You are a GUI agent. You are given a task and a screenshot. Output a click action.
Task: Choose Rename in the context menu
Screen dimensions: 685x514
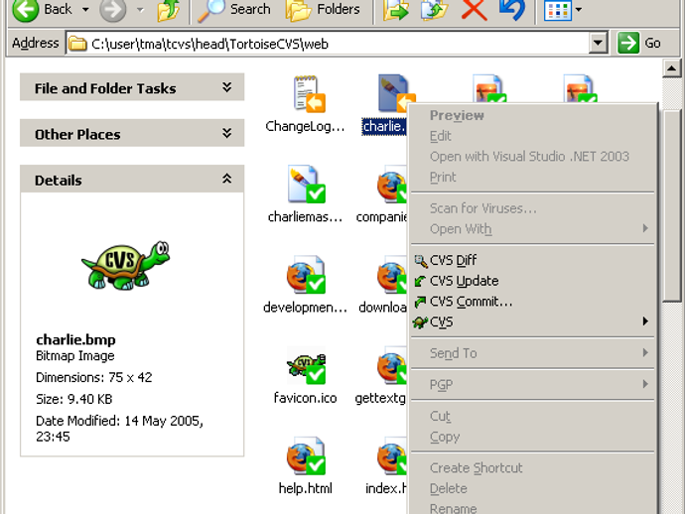tap(532, 508)
